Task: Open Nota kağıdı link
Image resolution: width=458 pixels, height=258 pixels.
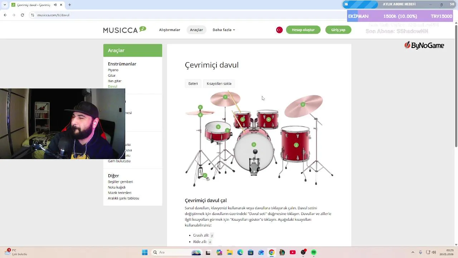Action: [117, 187]
